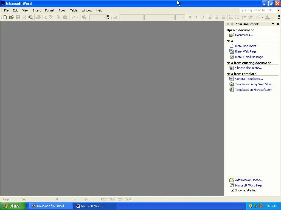Apply bulleted list formatting
The image size is (281, 210).
pyautogui.click(x=237, y=17)
